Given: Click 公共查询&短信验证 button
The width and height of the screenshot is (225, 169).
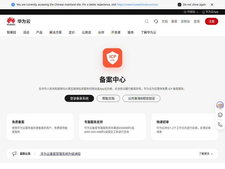Looking at the screenshot, I should point(141,98).
